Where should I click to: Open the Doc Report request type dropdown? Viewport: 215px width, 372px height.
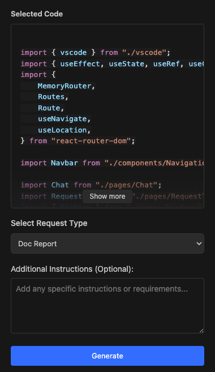click(x=107, y=243)
